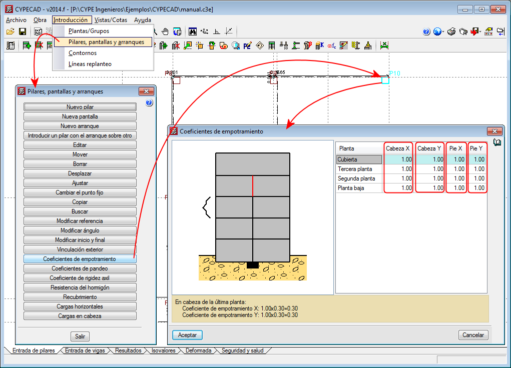
Task: Click Cancelar in Coeficientes de empotramiento dialog
Action: pos(473,335)
